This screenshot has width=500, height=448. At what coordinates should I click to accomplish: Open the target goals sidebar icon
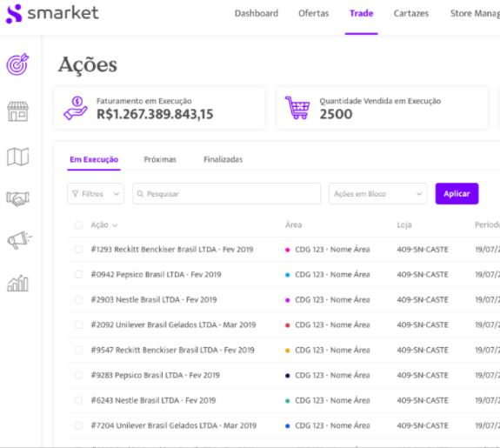click(x=17, y=64)
